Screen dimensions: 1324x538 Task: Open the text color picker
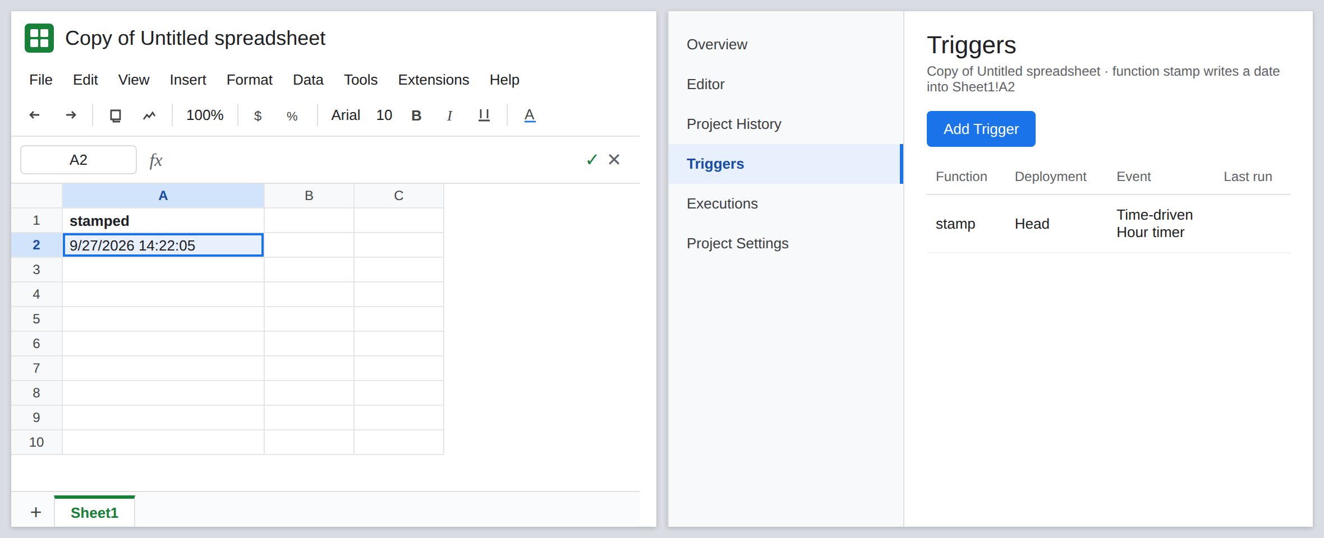(530, 115)
